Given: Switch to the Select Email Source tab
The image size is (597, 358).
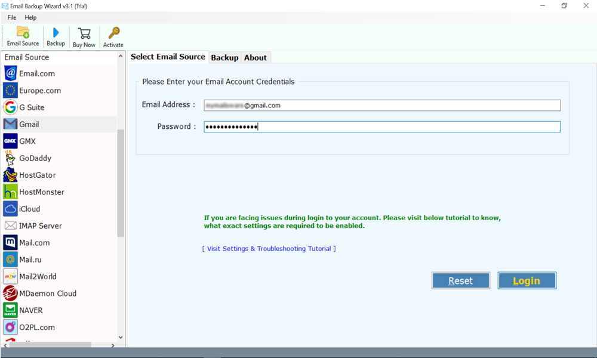Looking at the screenshot, I should (x=168, y=57).
